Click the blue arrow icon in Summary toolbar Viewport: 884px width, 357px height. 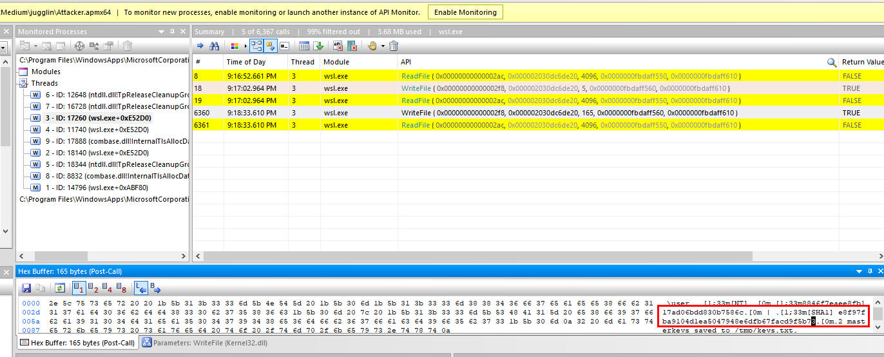[x=200, y=46]
